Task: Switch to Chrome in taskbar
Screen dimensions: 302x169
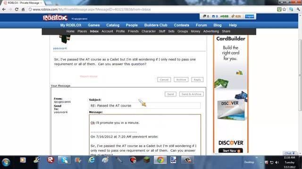Action: pos(160,160)
